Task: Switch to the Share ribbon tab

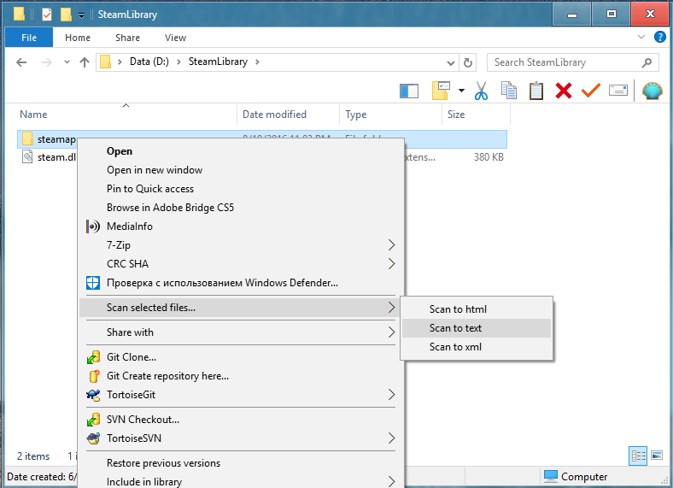Action: pos(127,38)
